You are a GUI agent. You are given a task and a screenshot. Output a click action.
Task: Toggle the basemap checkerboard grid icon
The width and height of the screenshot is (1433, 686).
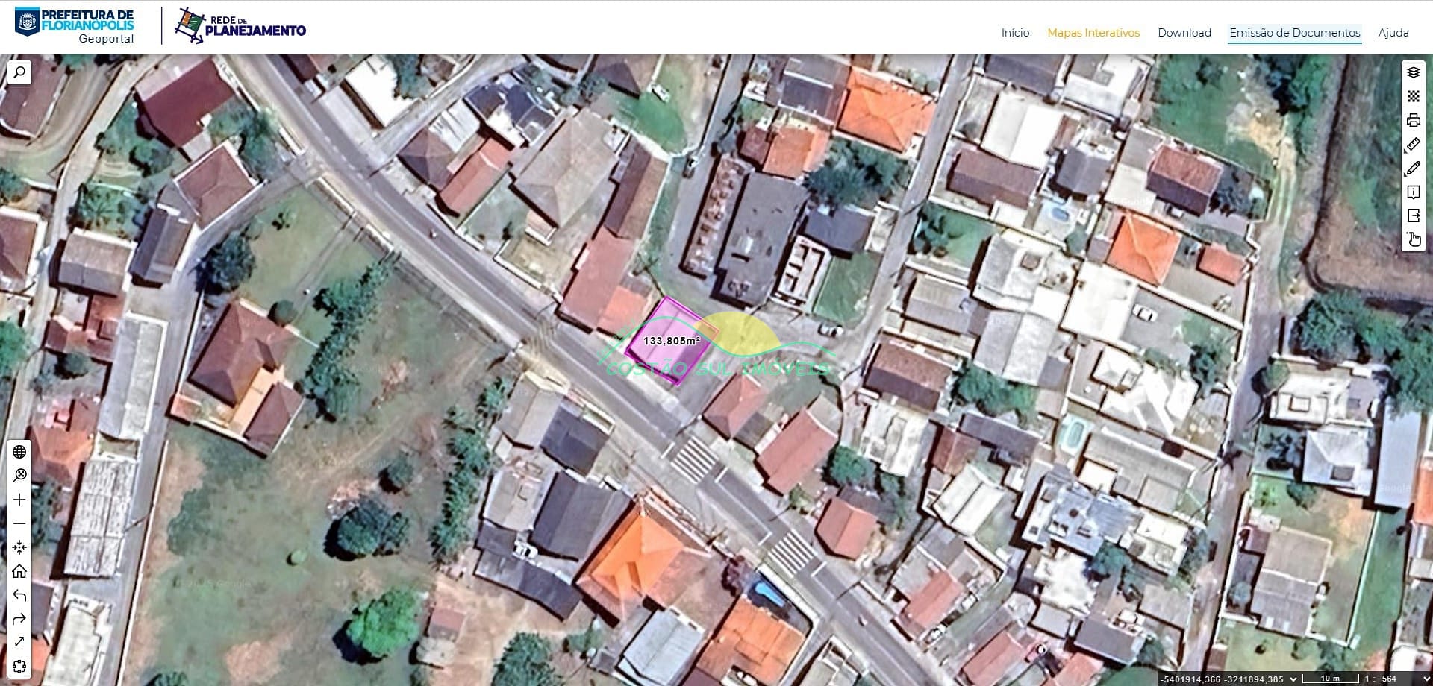pyautogui.click(x=1413, y=96)
